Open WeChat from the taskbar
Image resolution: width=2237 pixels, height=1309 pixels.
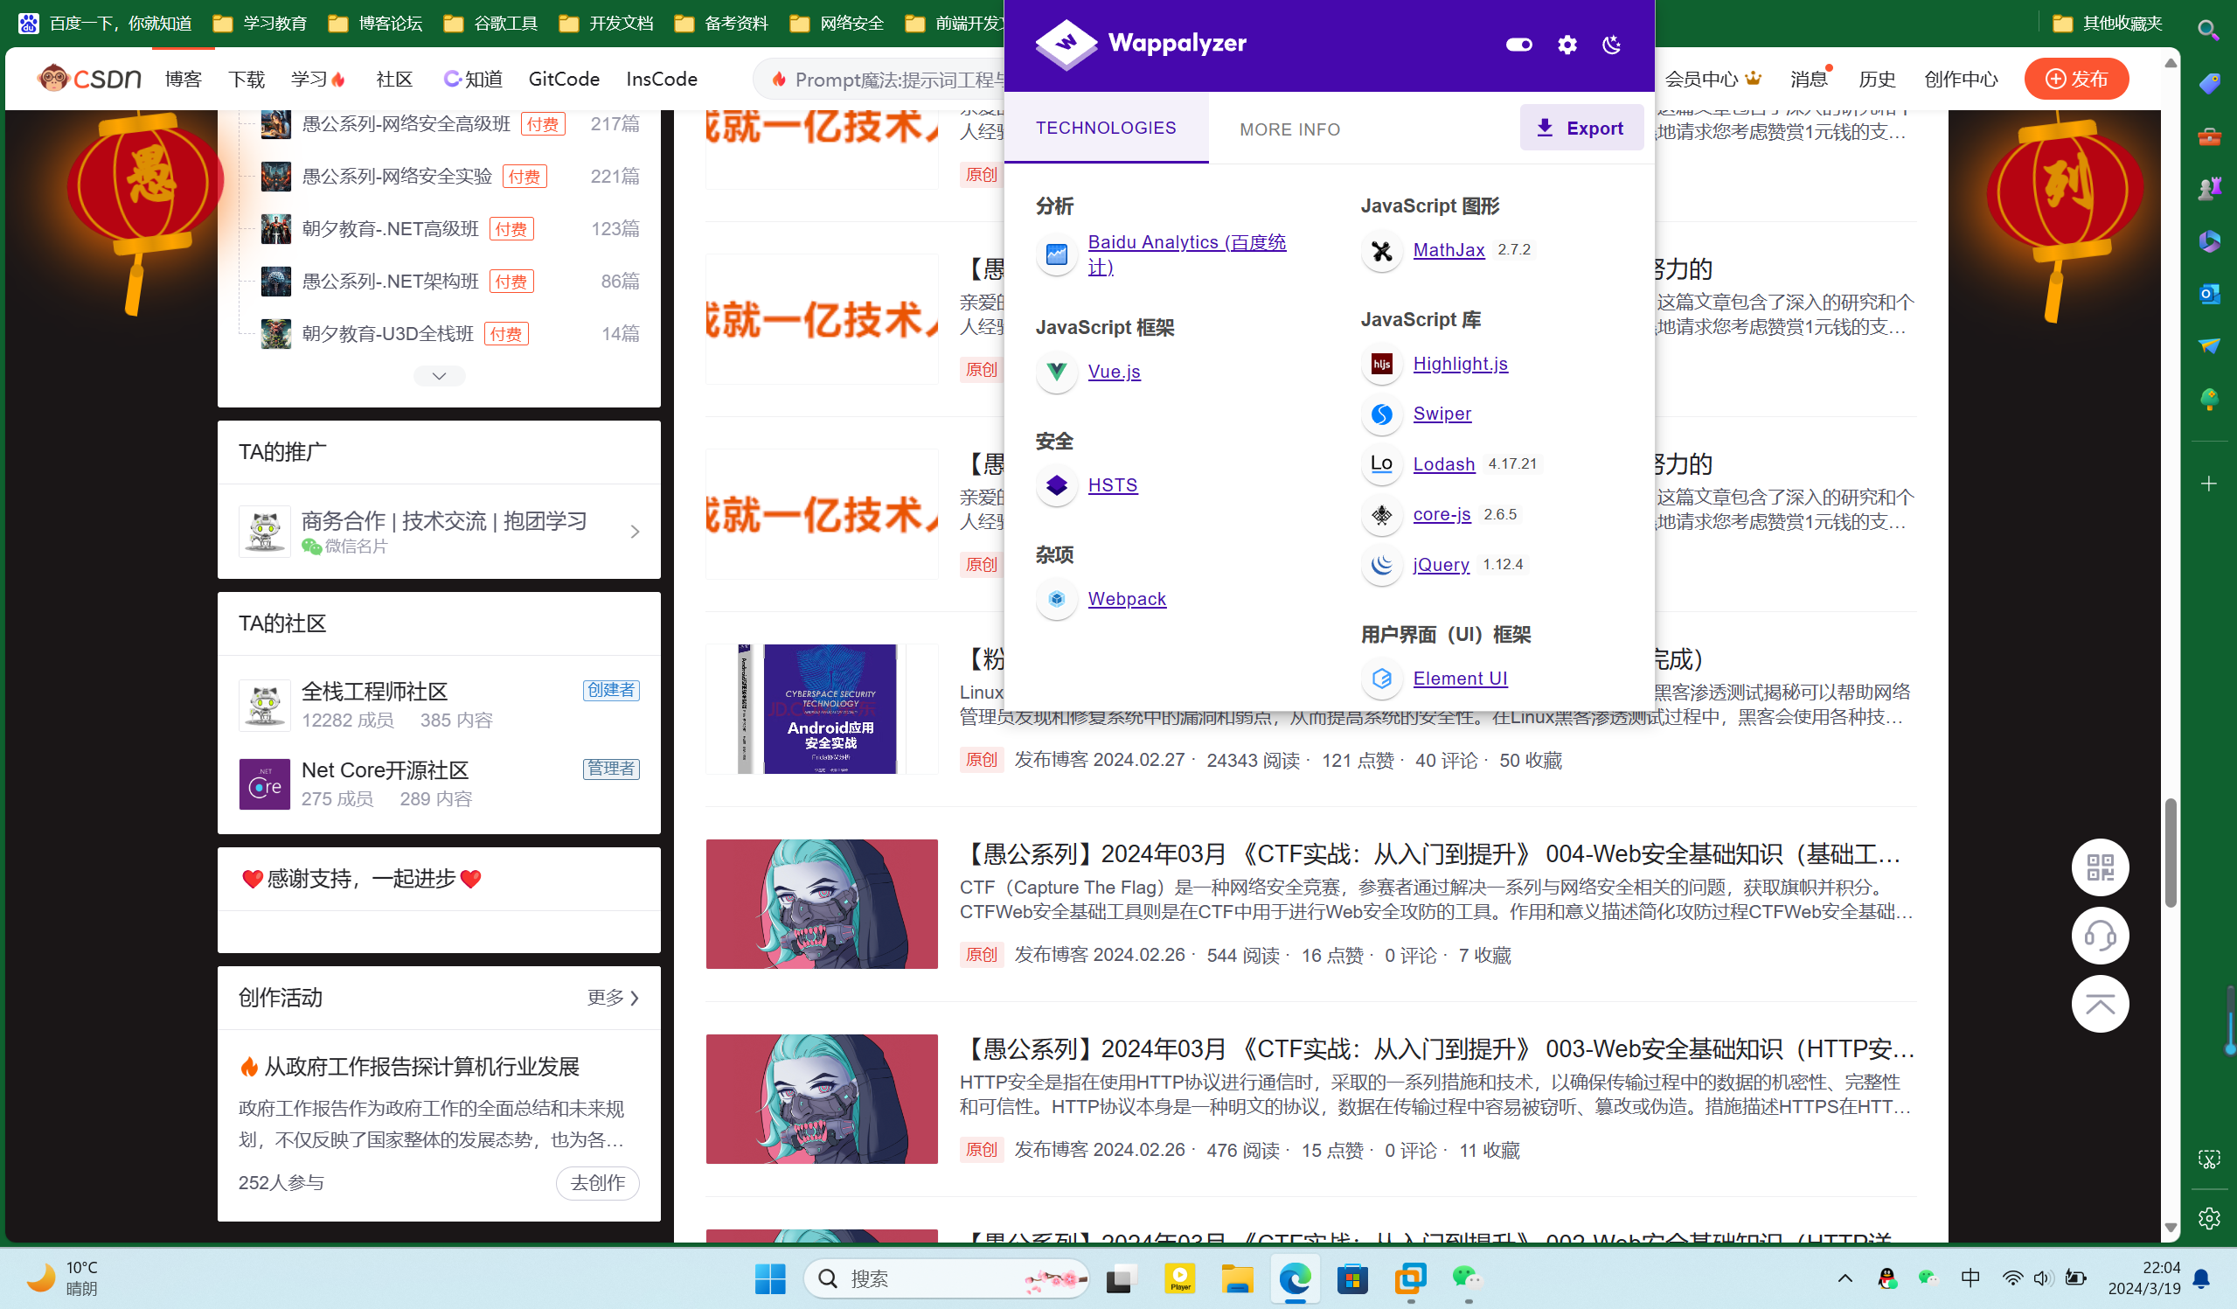point(1469,1278)
